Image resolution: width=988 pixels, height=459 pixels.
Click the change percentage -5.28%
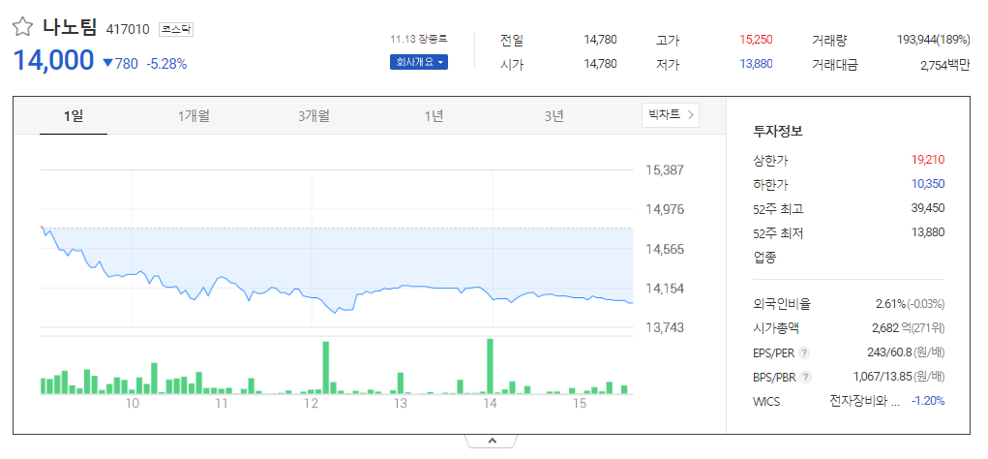pyautogui.click(x=167, y=64)
